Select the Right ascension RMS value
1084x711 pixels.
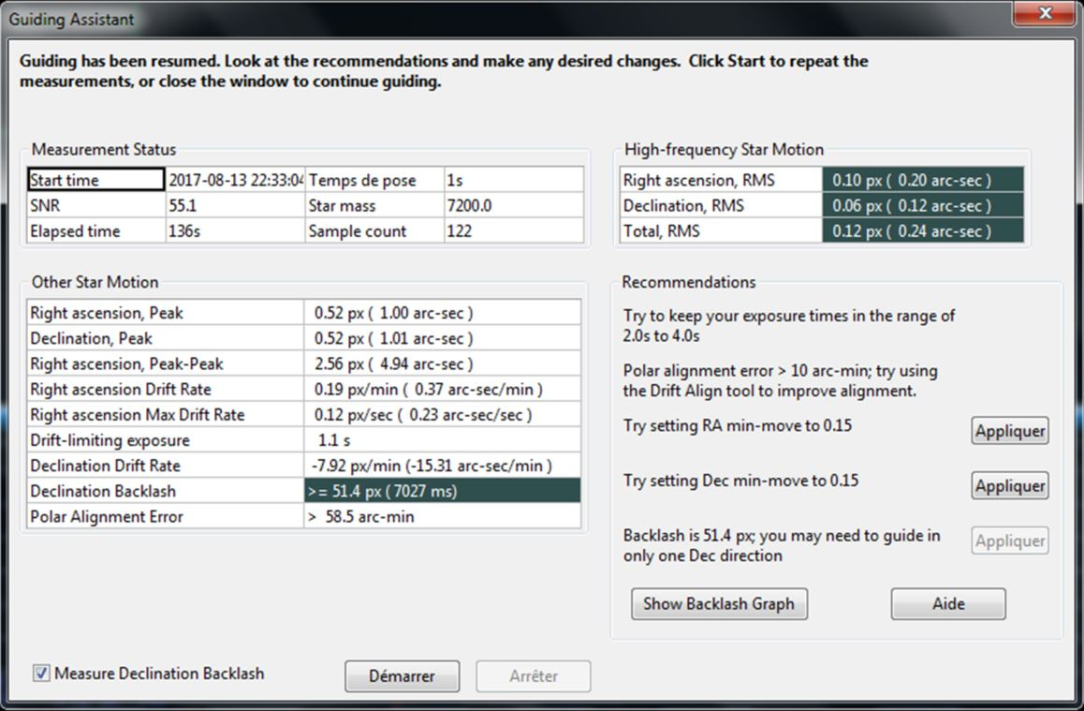click(x=923, y=180)
